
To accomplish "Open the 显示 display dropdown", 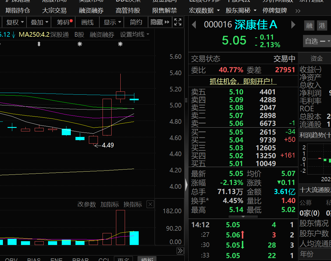I will click(112, 22).
